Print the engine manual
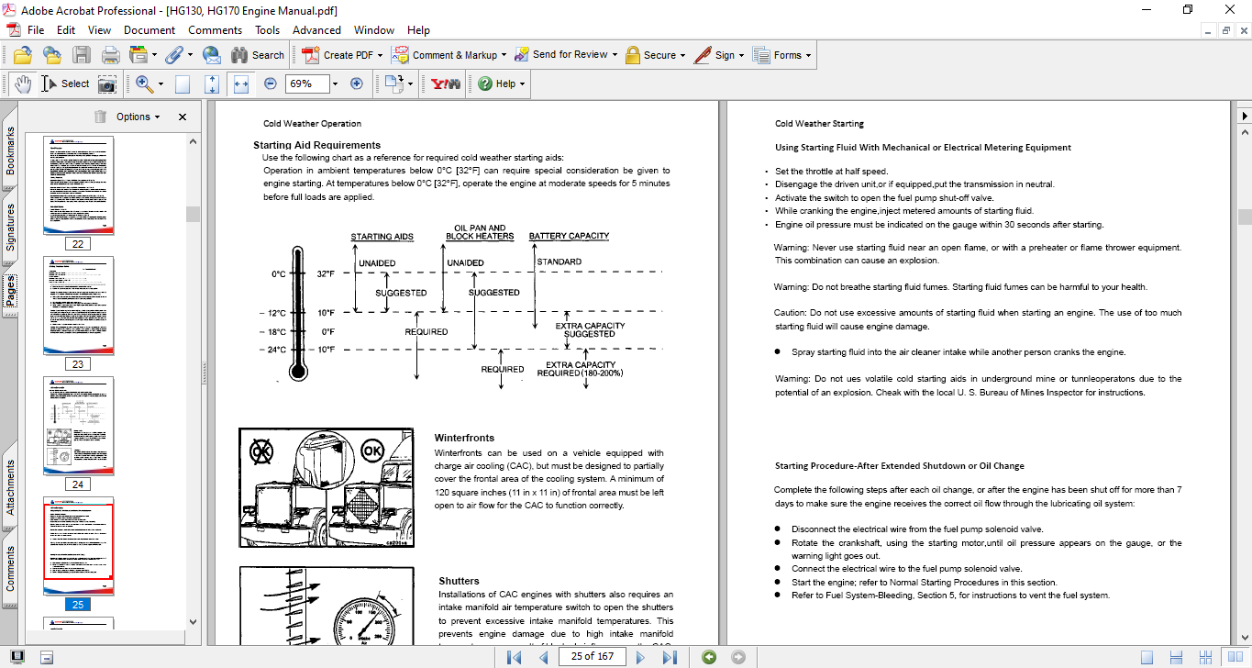This screenshot has height=668, width=1252. (x=109, y=55)
